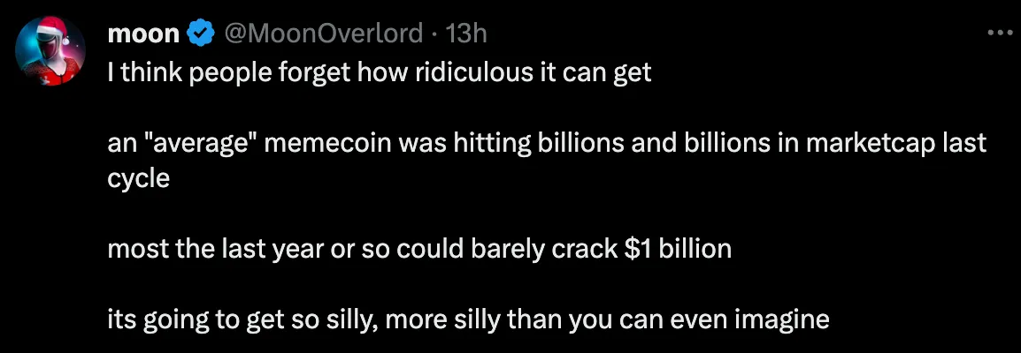Click the display name "moon"
Image resolution: width=1021 pixels, height=353 pixels.
click(143, 34)
